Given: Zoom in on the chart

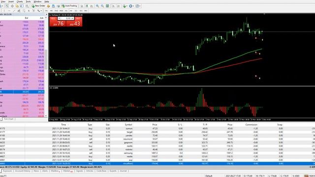Looking at the screenshot, I should [97, 6].
